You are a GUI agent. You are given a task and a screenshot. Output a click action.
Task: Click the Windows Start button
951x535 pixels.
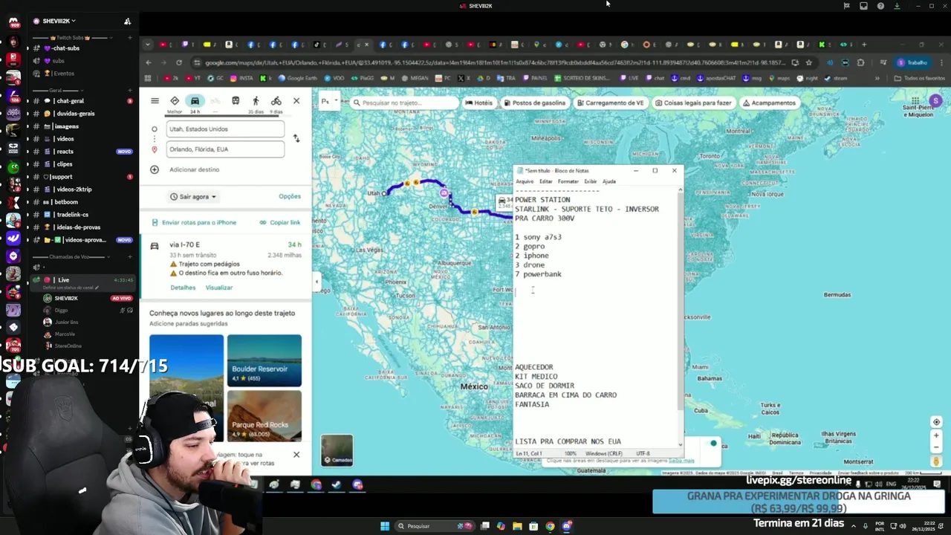(385, 526)
